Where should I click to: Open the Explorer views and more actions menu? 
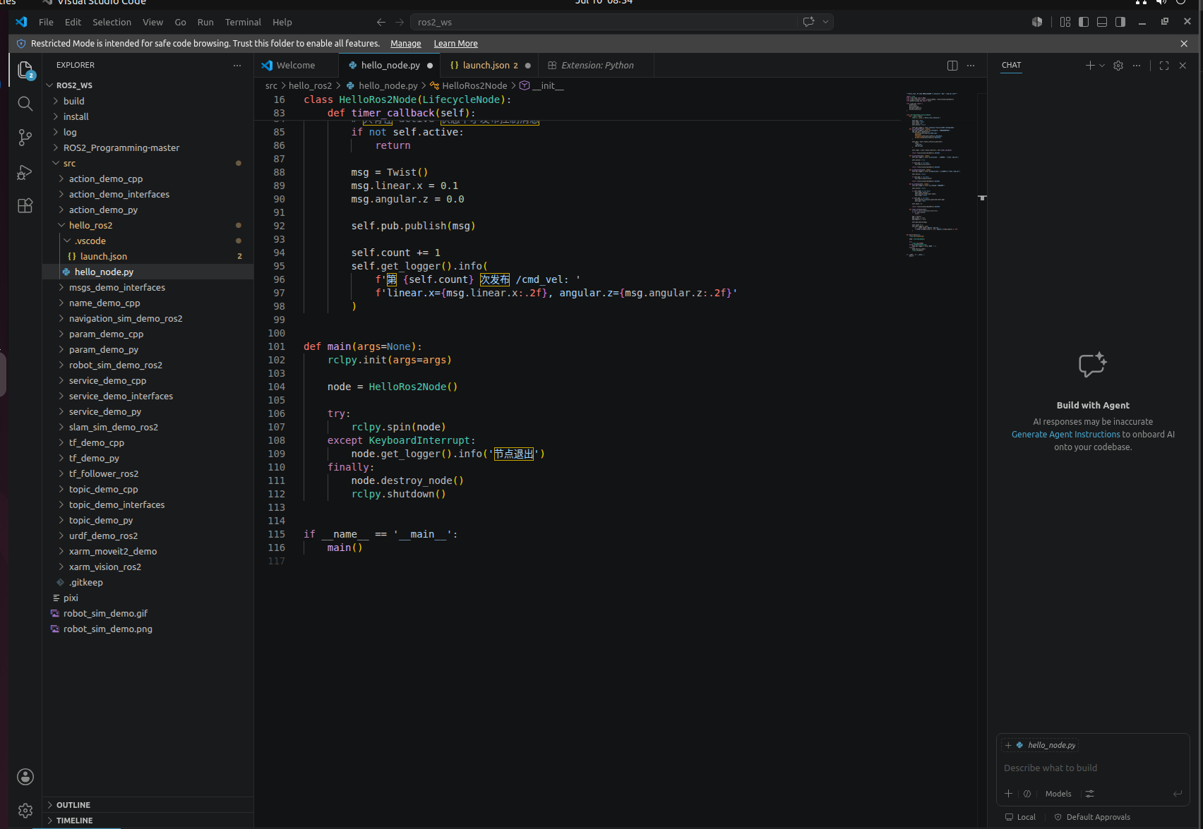(x=237, y=65)
